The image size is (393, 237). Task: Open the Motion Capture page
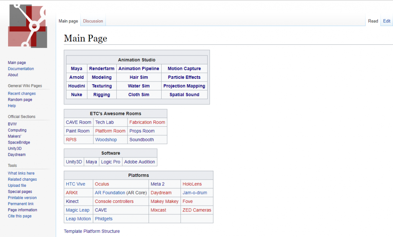[184, 69]
